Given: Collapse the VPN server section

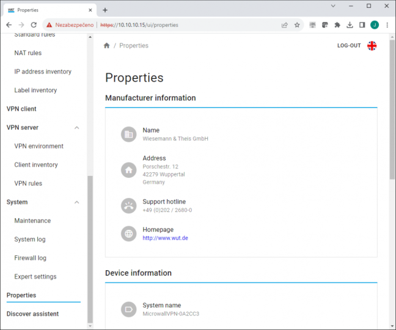Looking at the screenshot, I should 77,128.
